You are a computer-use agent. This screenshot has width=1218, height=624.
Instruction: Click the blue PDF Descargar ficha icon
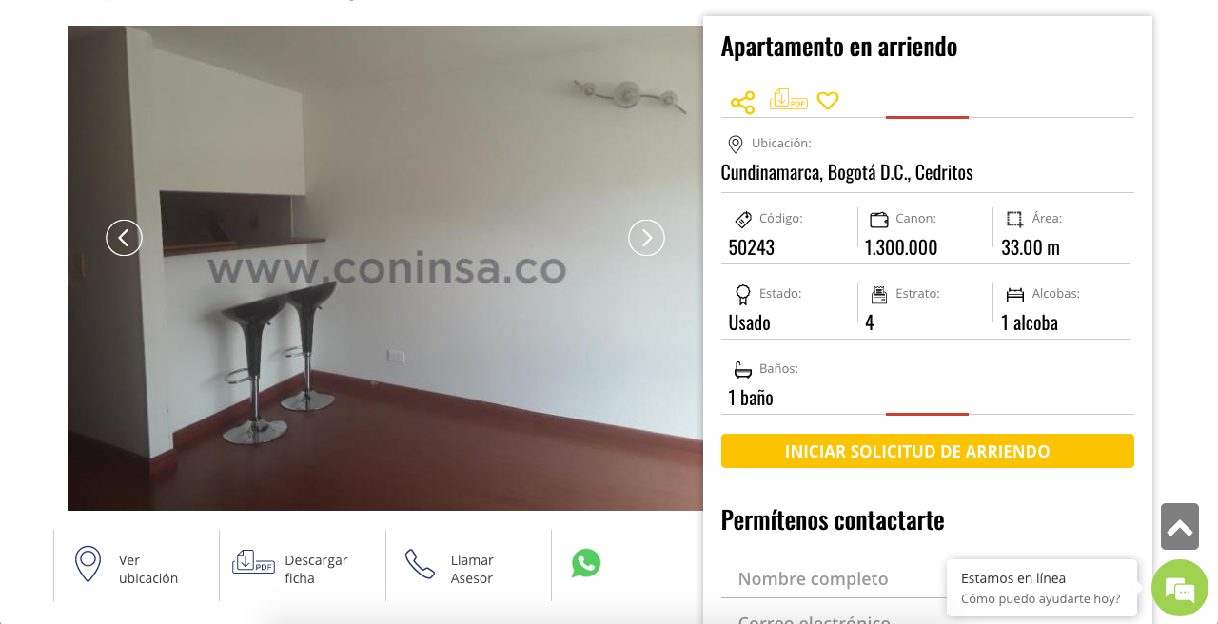(253, 562)
